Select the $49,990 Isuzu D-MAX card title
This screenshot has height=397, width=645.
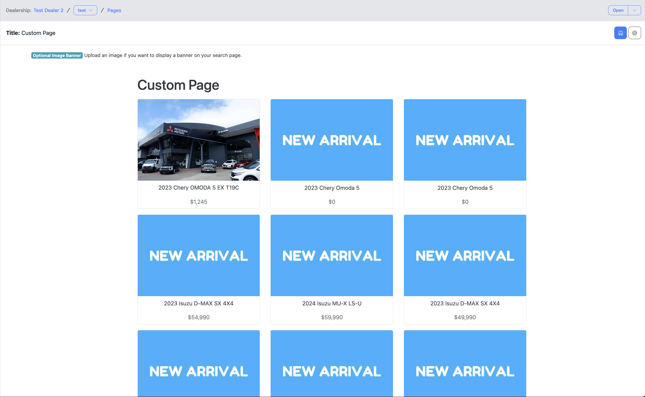click(465, 303)
